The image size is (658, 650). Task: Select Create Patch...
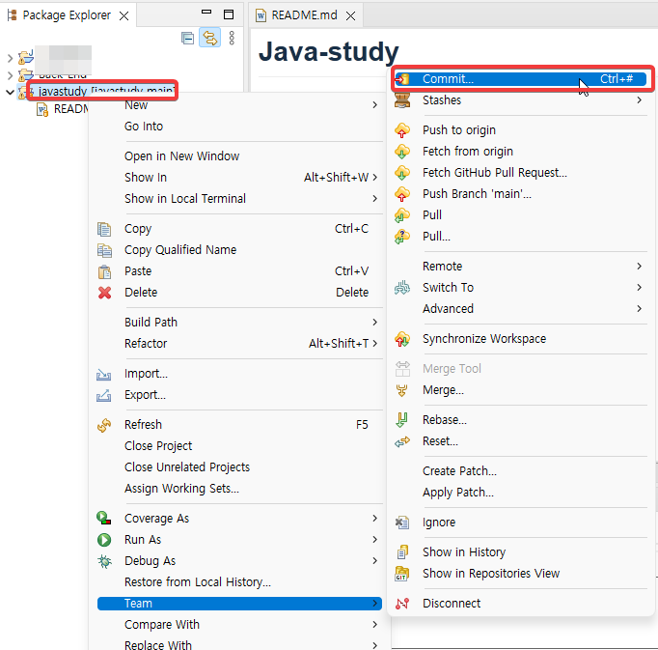tap(459, 471)
